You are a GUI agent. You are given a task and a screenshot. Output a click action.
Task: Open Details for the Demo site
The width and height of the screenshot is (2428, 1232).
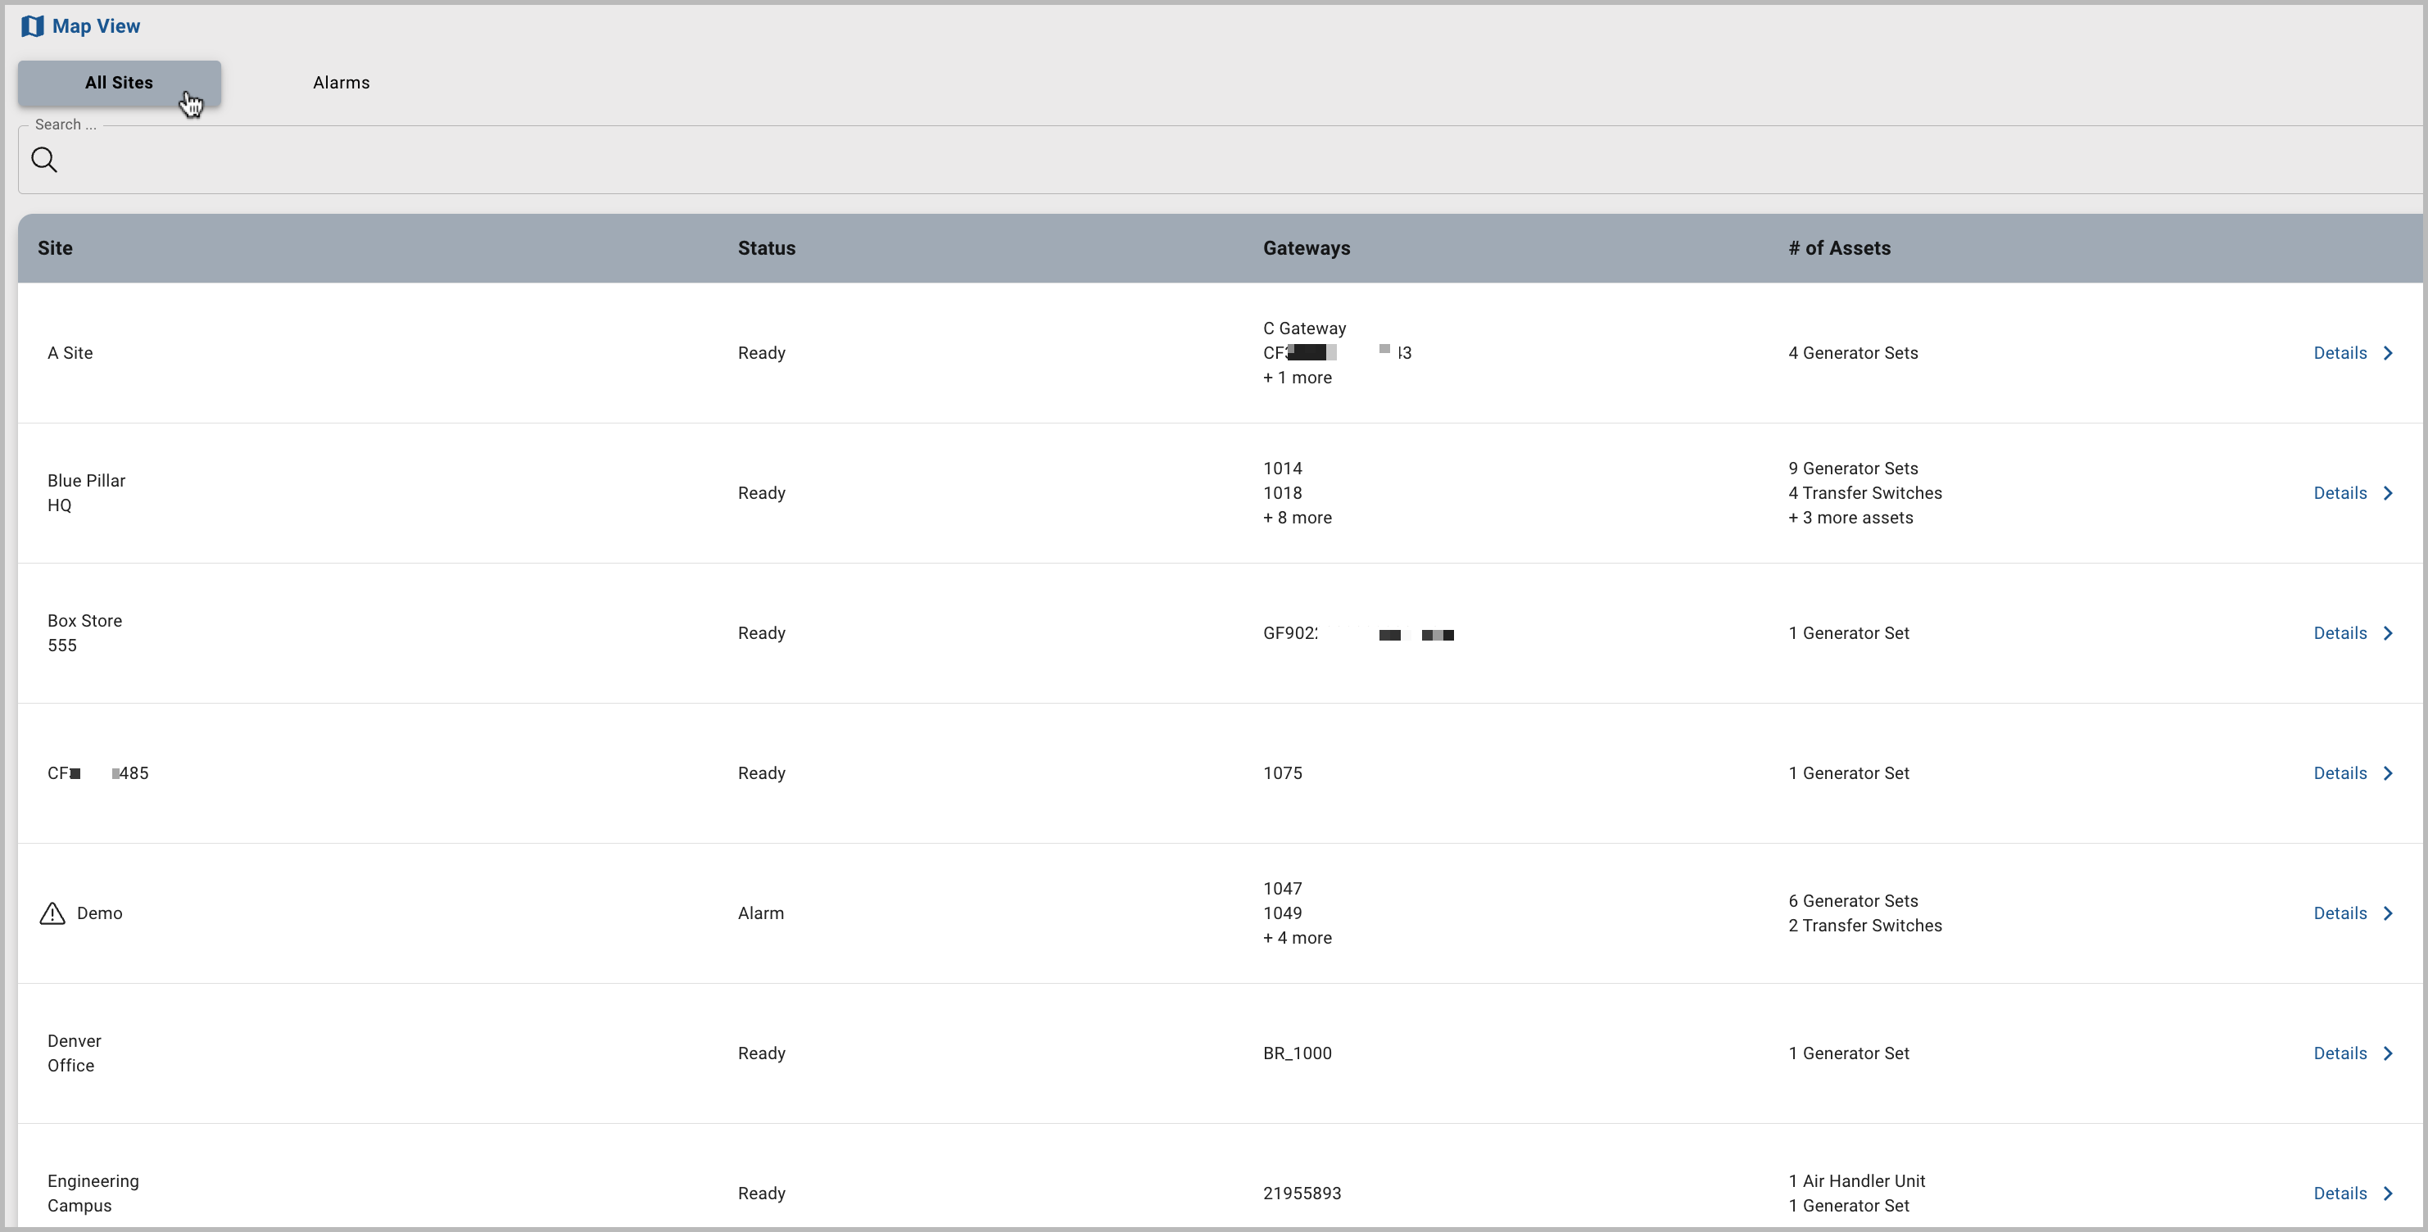point(2340,913)
